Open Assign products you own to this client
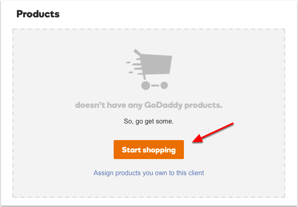 (149, 173)
